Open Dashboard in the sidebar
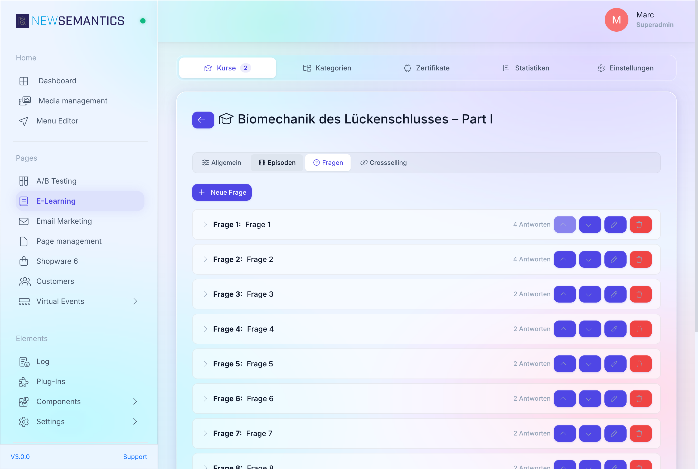The image size is (698, 469). (x=80, y=81)
